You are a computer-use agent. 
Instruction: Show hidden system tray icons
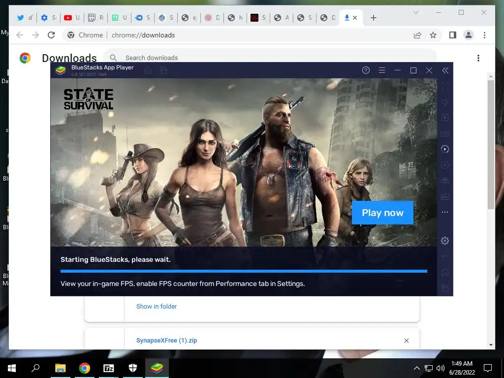point(416,368)
